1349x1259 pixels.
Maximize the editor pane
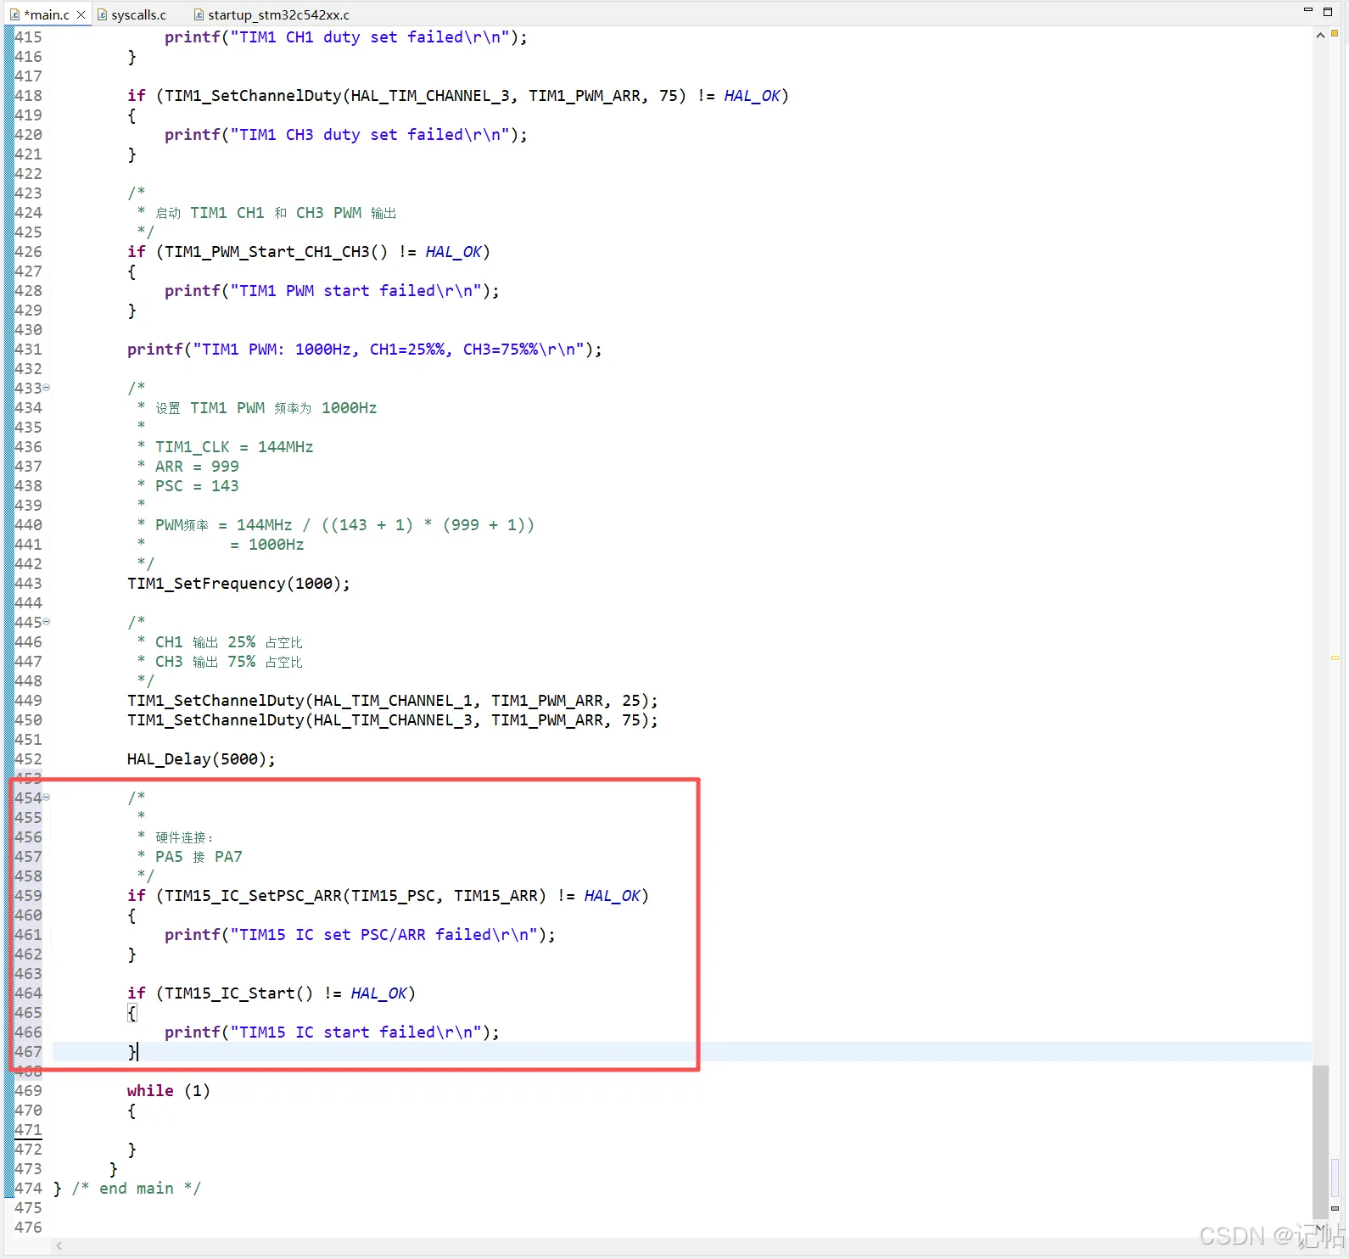1328,11
